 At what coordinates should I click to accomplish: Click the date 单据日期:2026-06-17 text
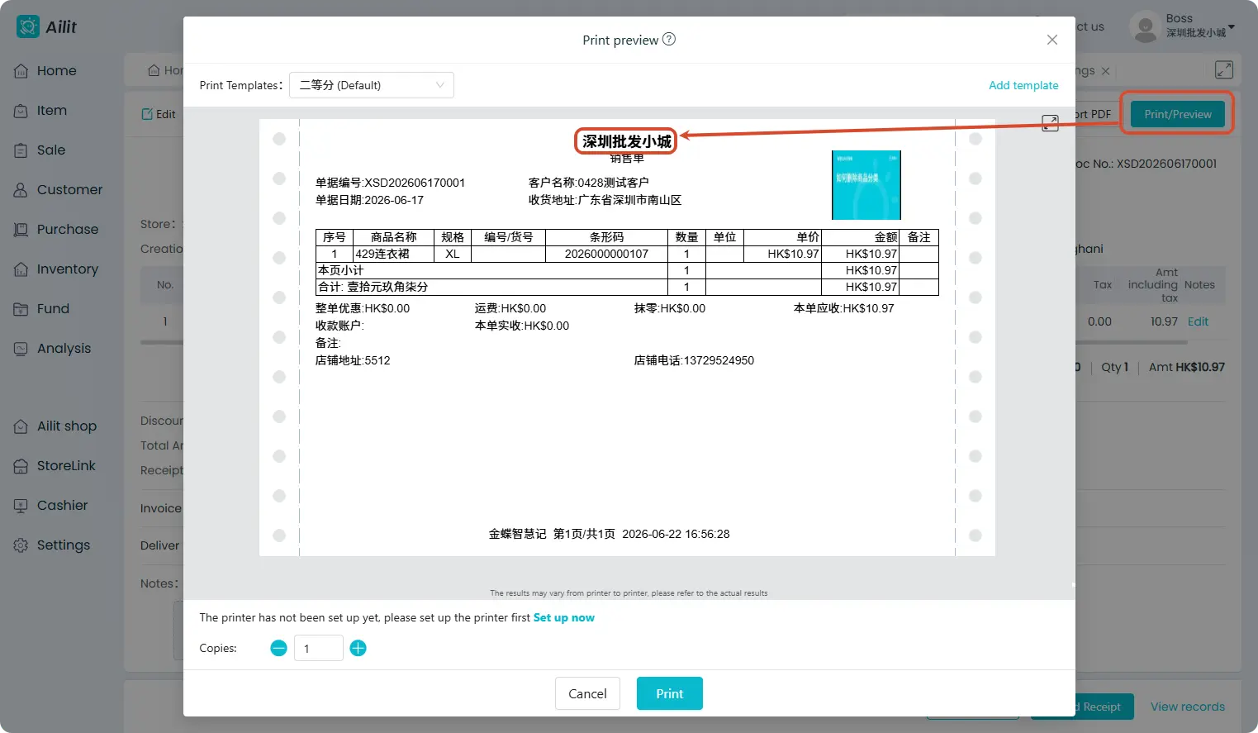coord(369,200)
